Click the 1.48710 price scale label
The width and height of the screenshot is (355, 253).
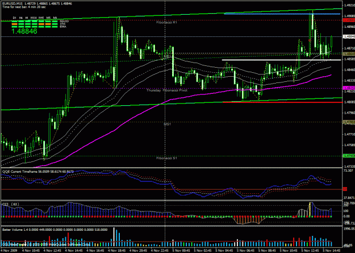[x=349, y=48]
